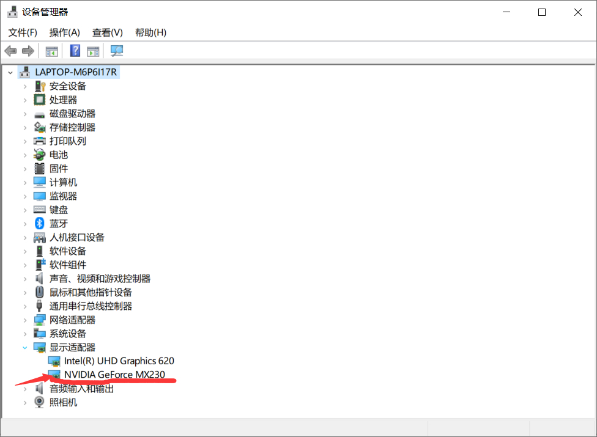Select the 网络适配器 label

coord(72,320)
